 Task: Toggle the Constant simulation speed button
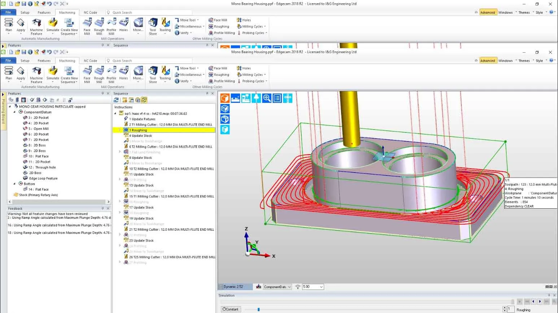[x=231, y=309]
